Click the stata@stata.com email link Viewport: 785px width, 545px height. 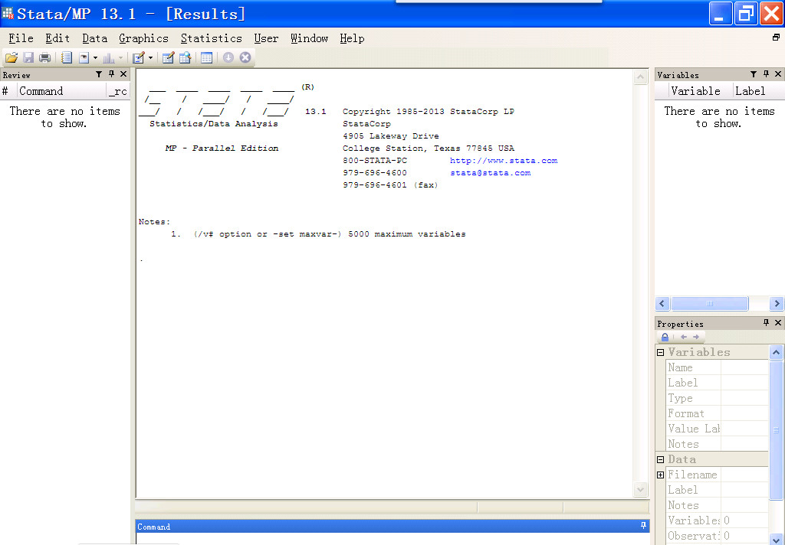490,172
